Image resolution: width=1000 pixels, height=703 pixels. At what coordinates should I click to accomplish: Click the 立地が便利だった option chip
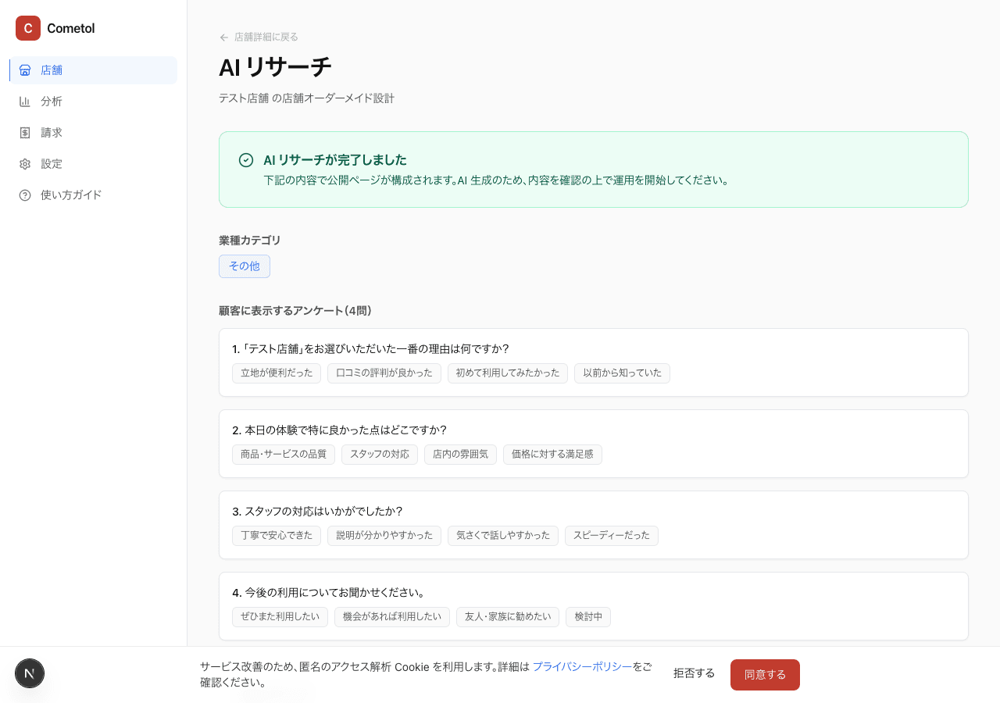coord(277,373)
